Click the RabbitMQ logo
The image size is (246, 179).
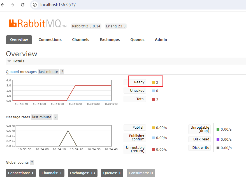38,24
